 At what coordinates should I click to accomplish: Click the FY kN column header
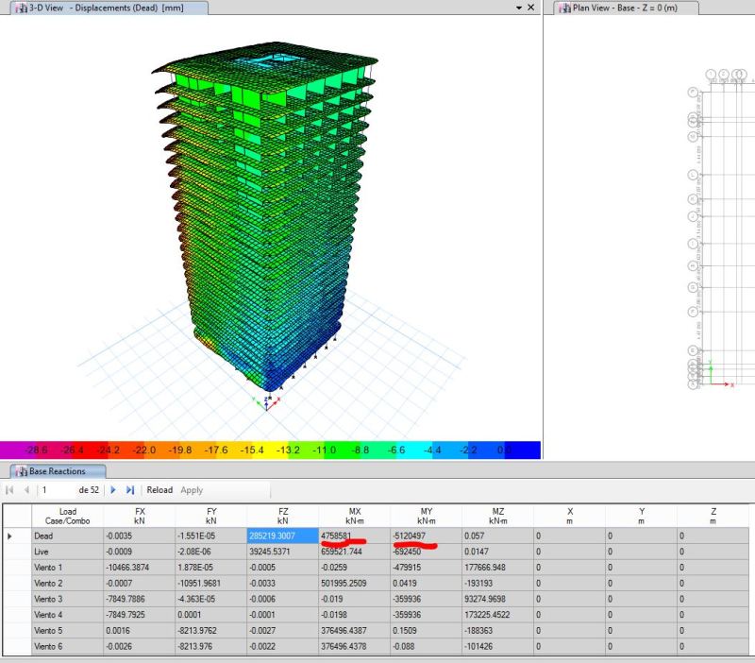[x=210, y=516]
